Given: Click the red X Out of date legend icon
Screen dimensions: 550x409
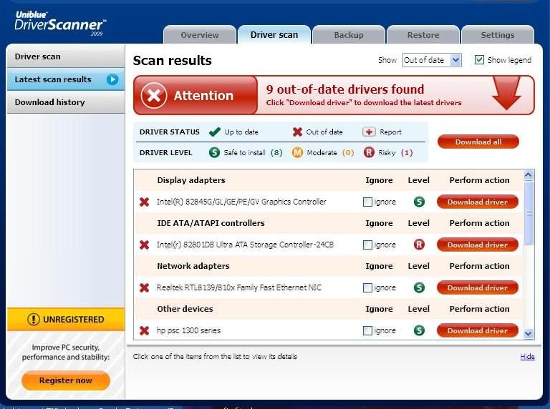Looking at the screenshot, I should pos(297,132).
